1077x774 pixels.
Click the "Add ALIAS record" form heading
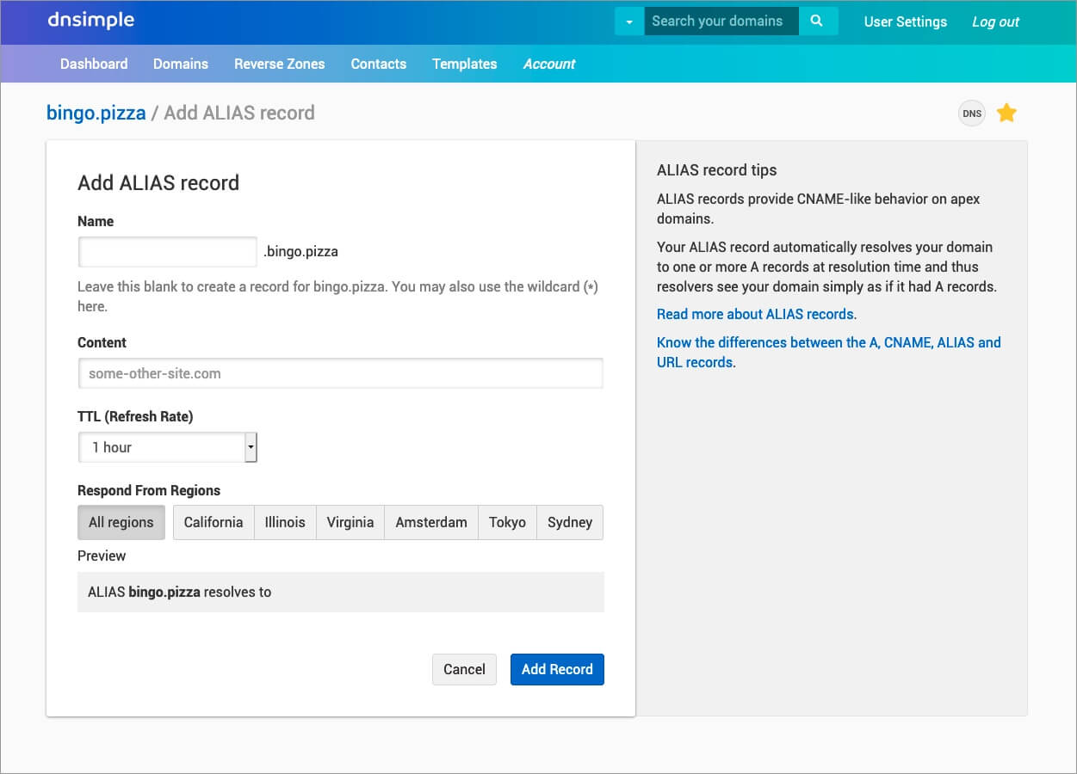[158, 182]
